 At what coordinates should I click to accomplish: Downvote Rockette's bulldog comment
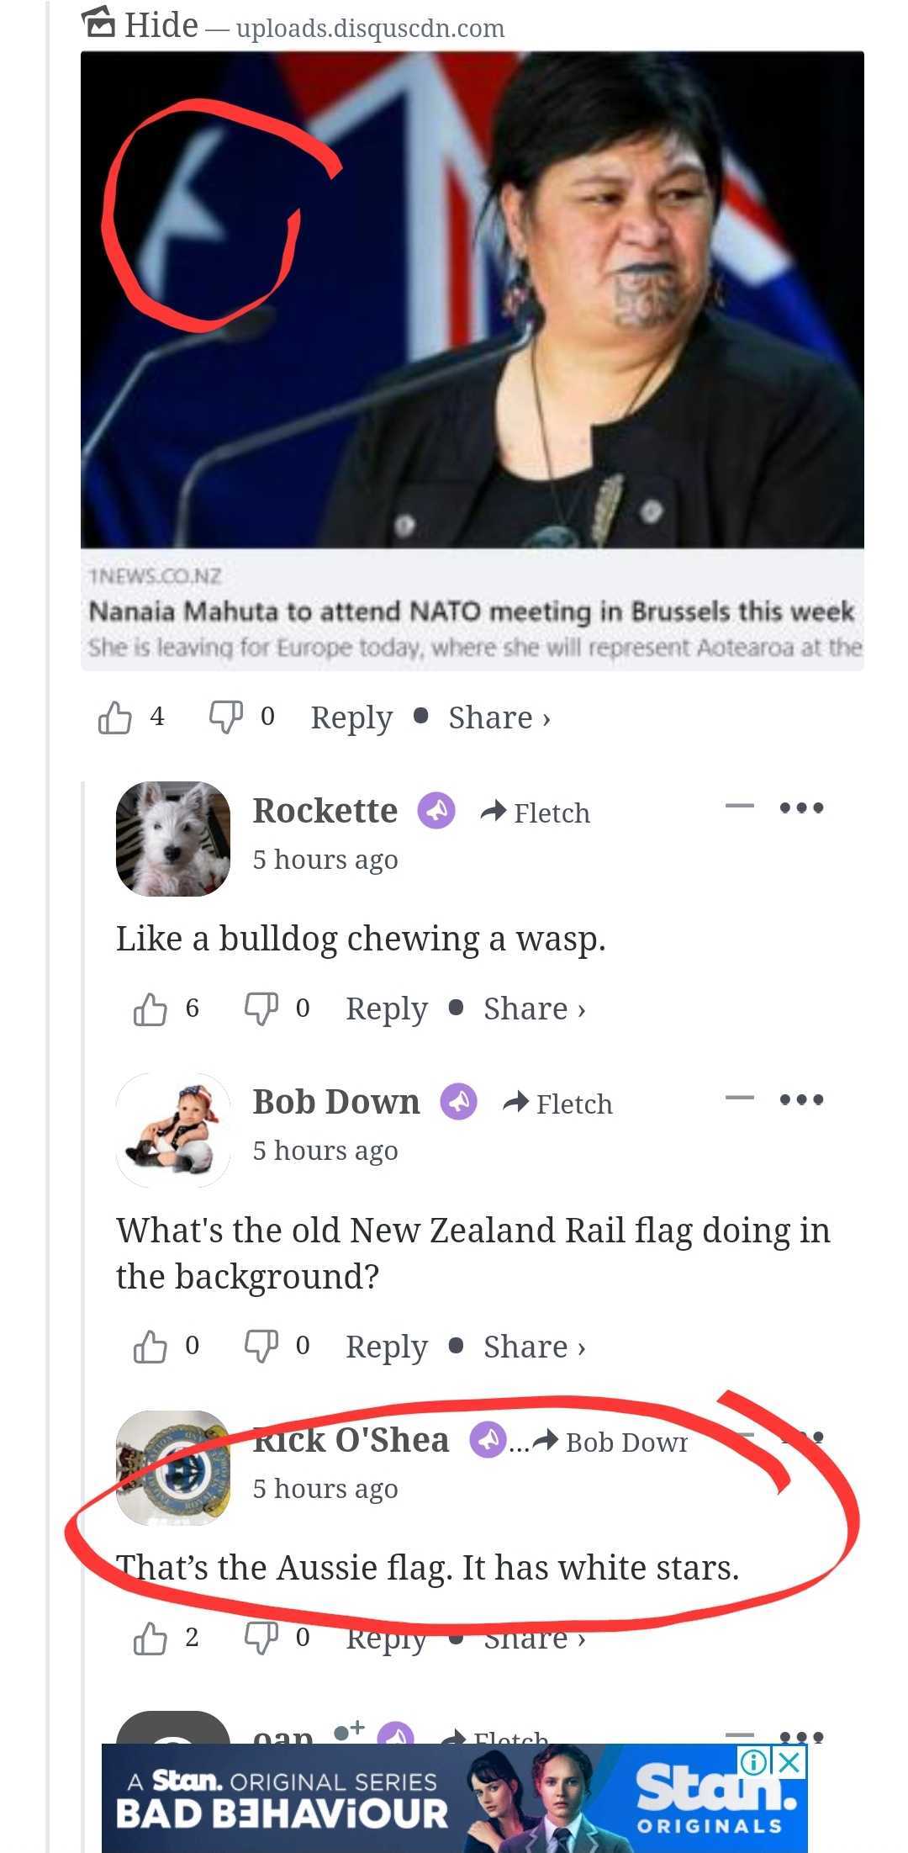(261, 1009)
